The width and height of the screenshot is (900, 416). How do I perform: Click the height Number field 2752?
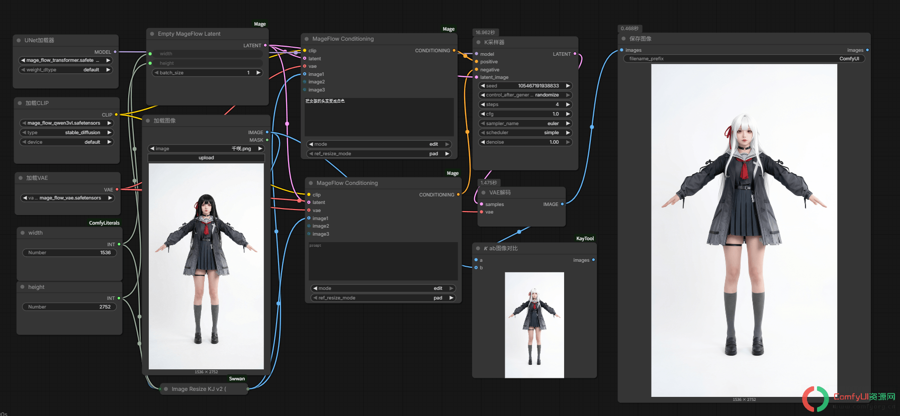(x=69, y=307)
